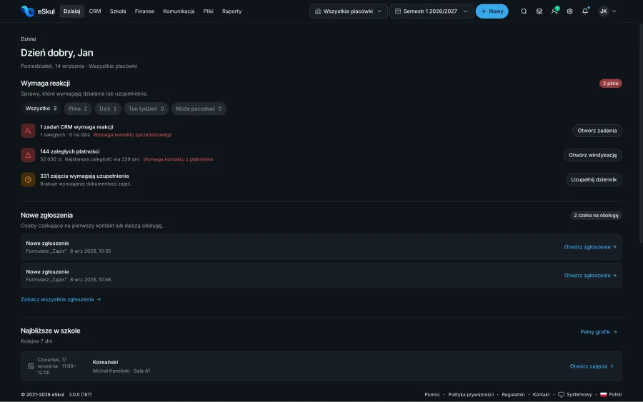The width and height of the screenshot is (643, 402).
Task: Click Otwórz zajęcia for Koreański
Action: pyautogui.click(x=592, y=366)
